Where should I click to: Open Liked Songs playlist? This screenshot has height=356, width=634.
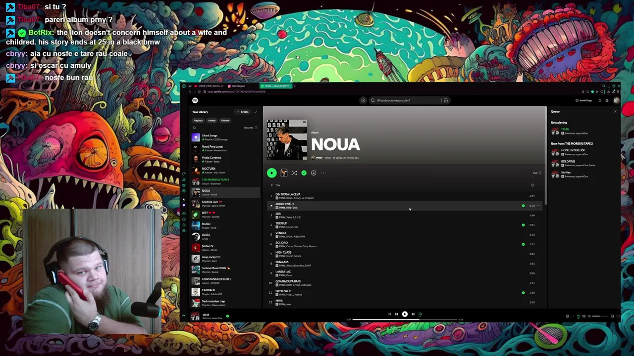pyautogui.click(x=225, y=137)
